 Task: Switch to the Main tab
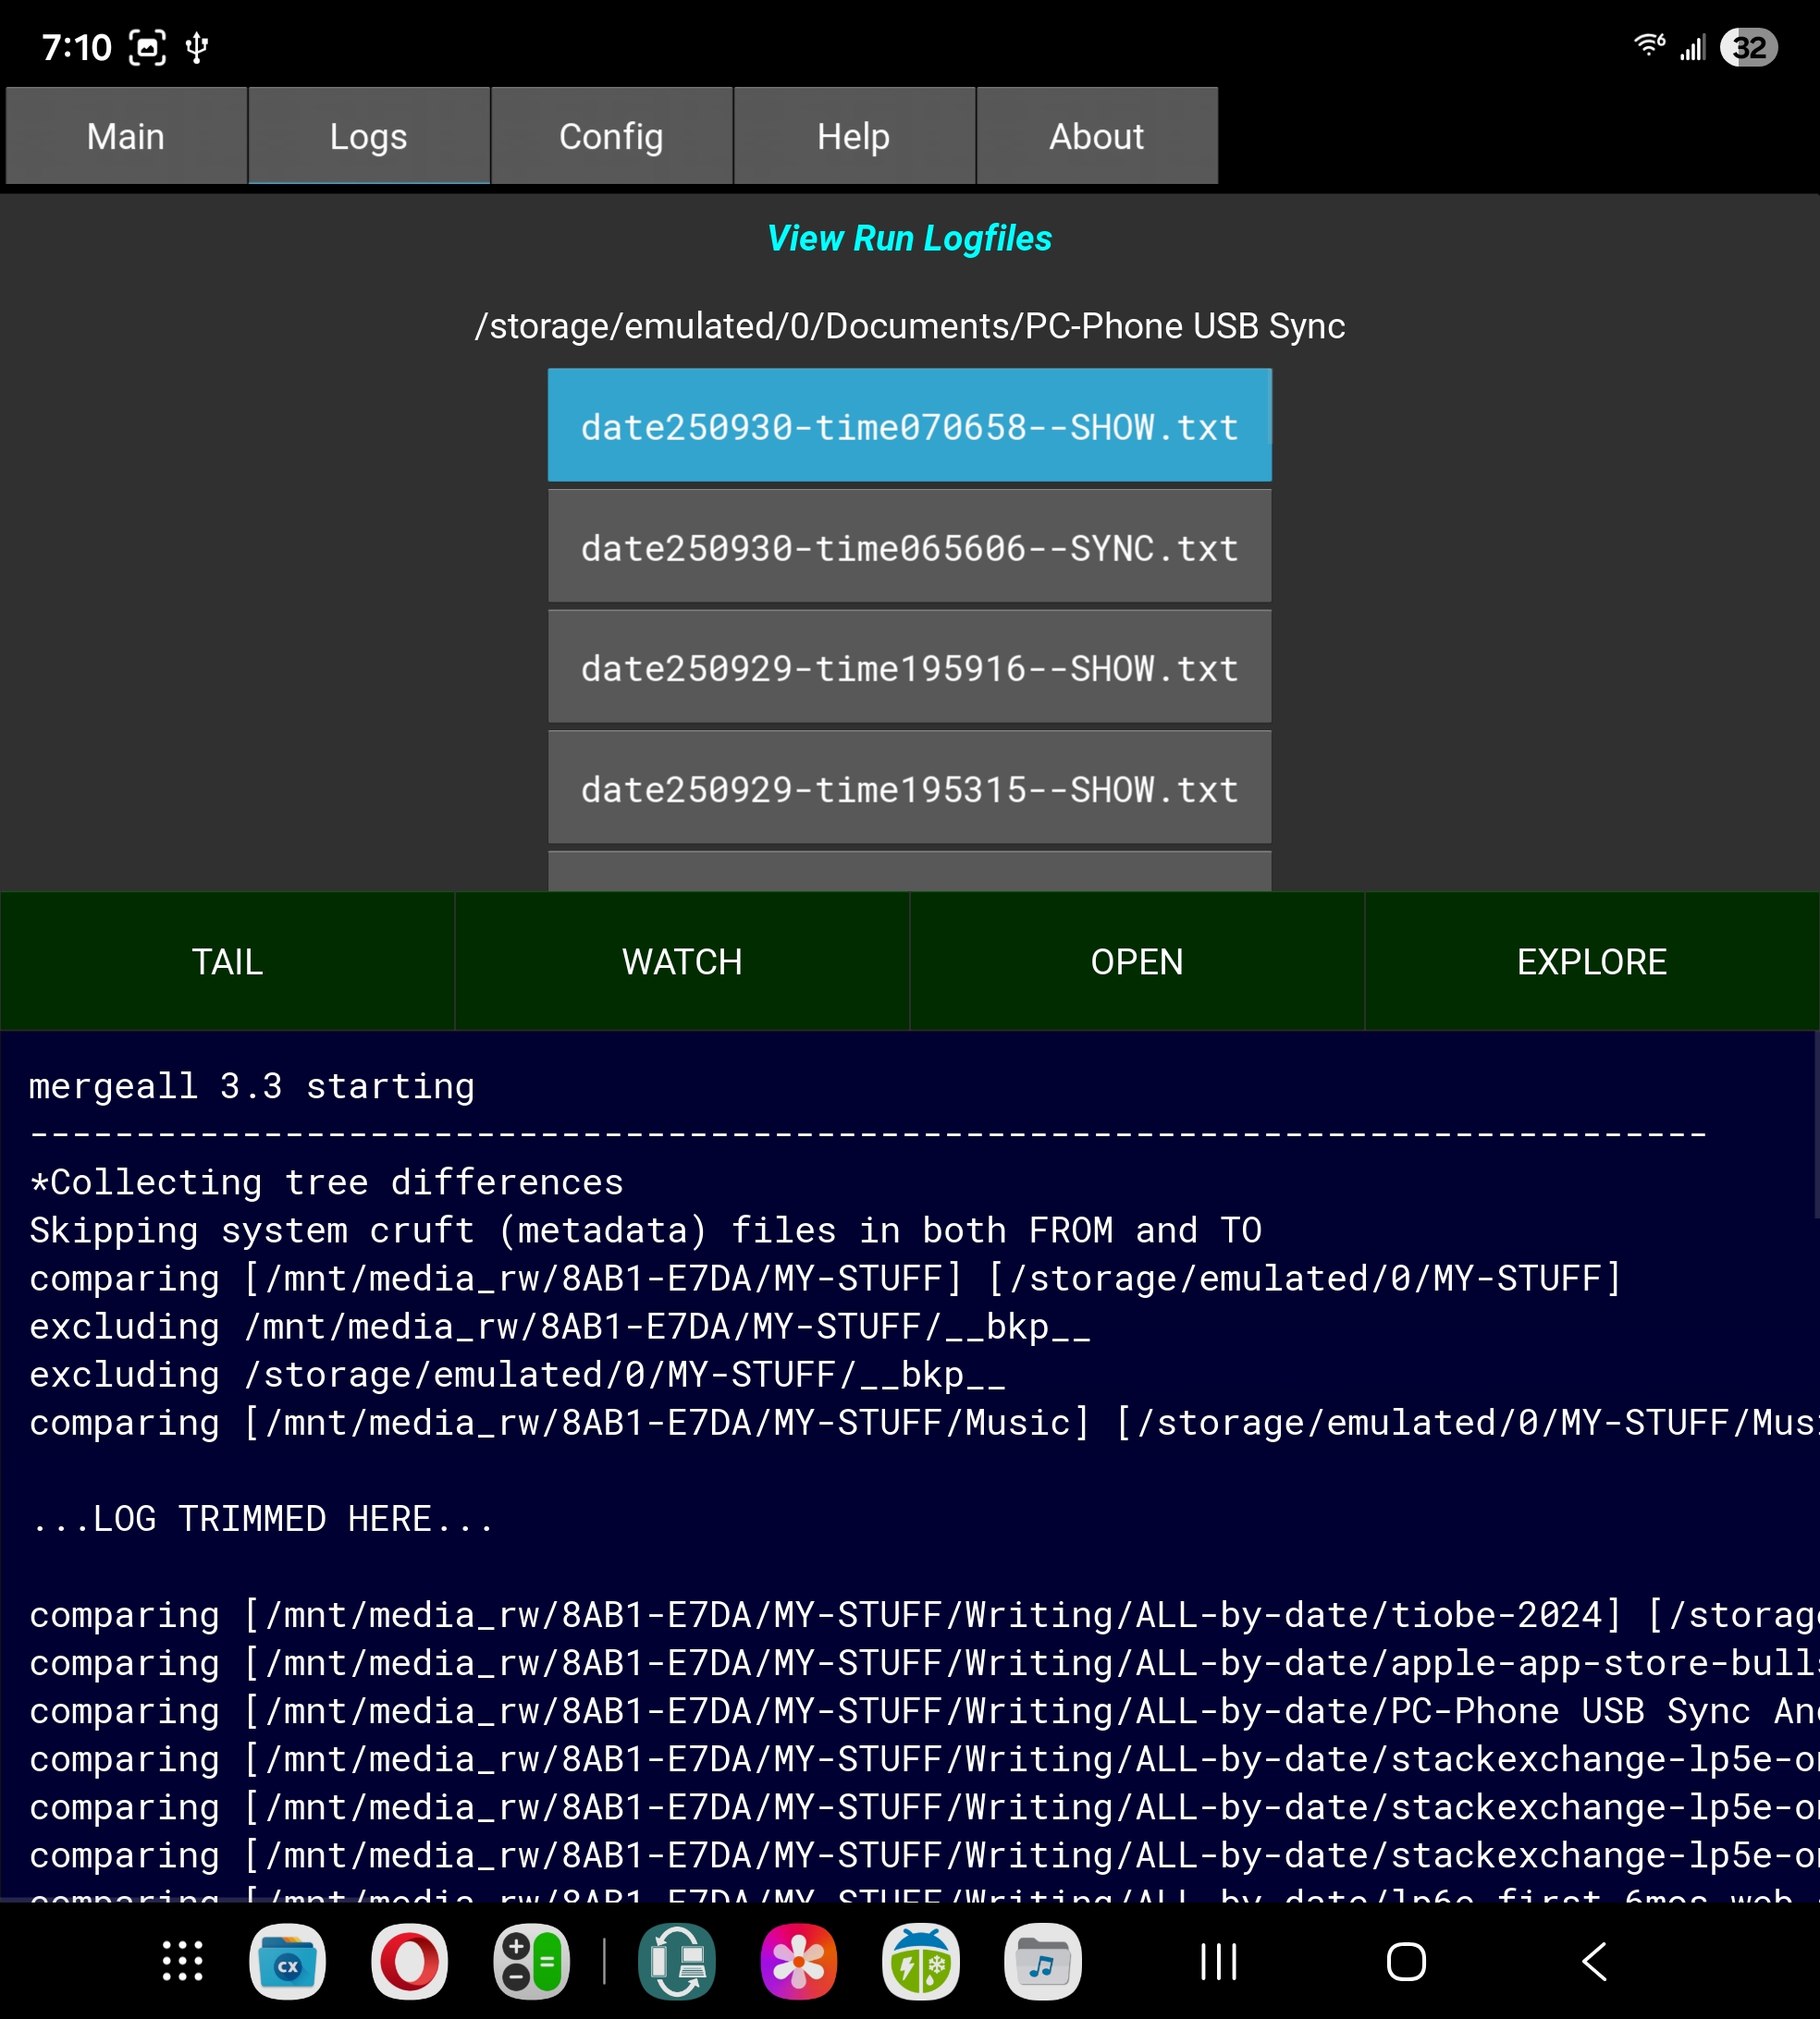[126, 136]
